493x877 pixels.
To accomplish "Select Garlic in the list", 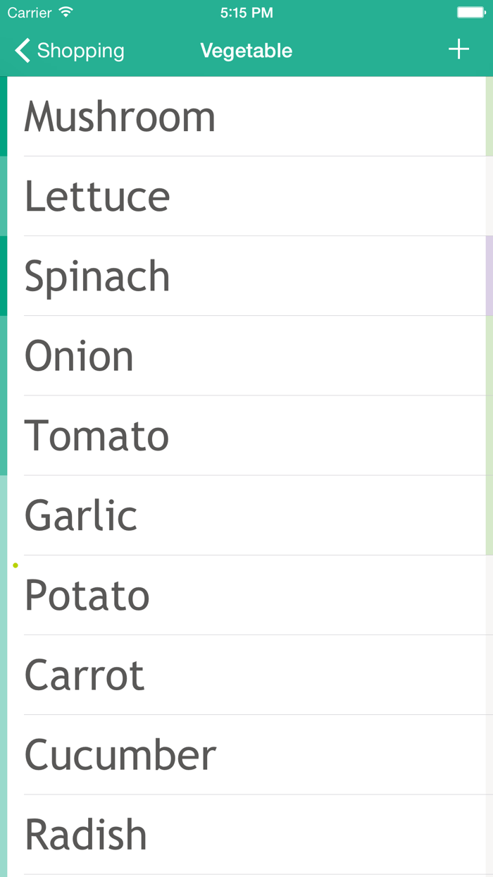I will [81, 515].
